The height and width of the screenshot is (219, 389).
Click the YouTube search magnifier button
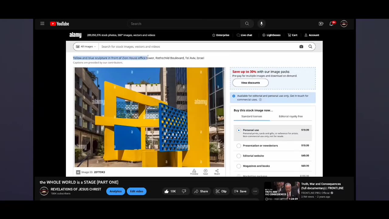tap(247, 24)
